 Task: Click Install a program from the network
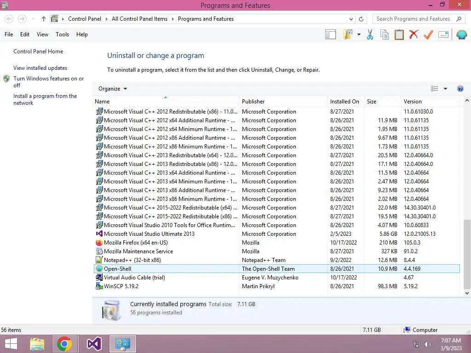pyautogui.click(x=45, y=99)
